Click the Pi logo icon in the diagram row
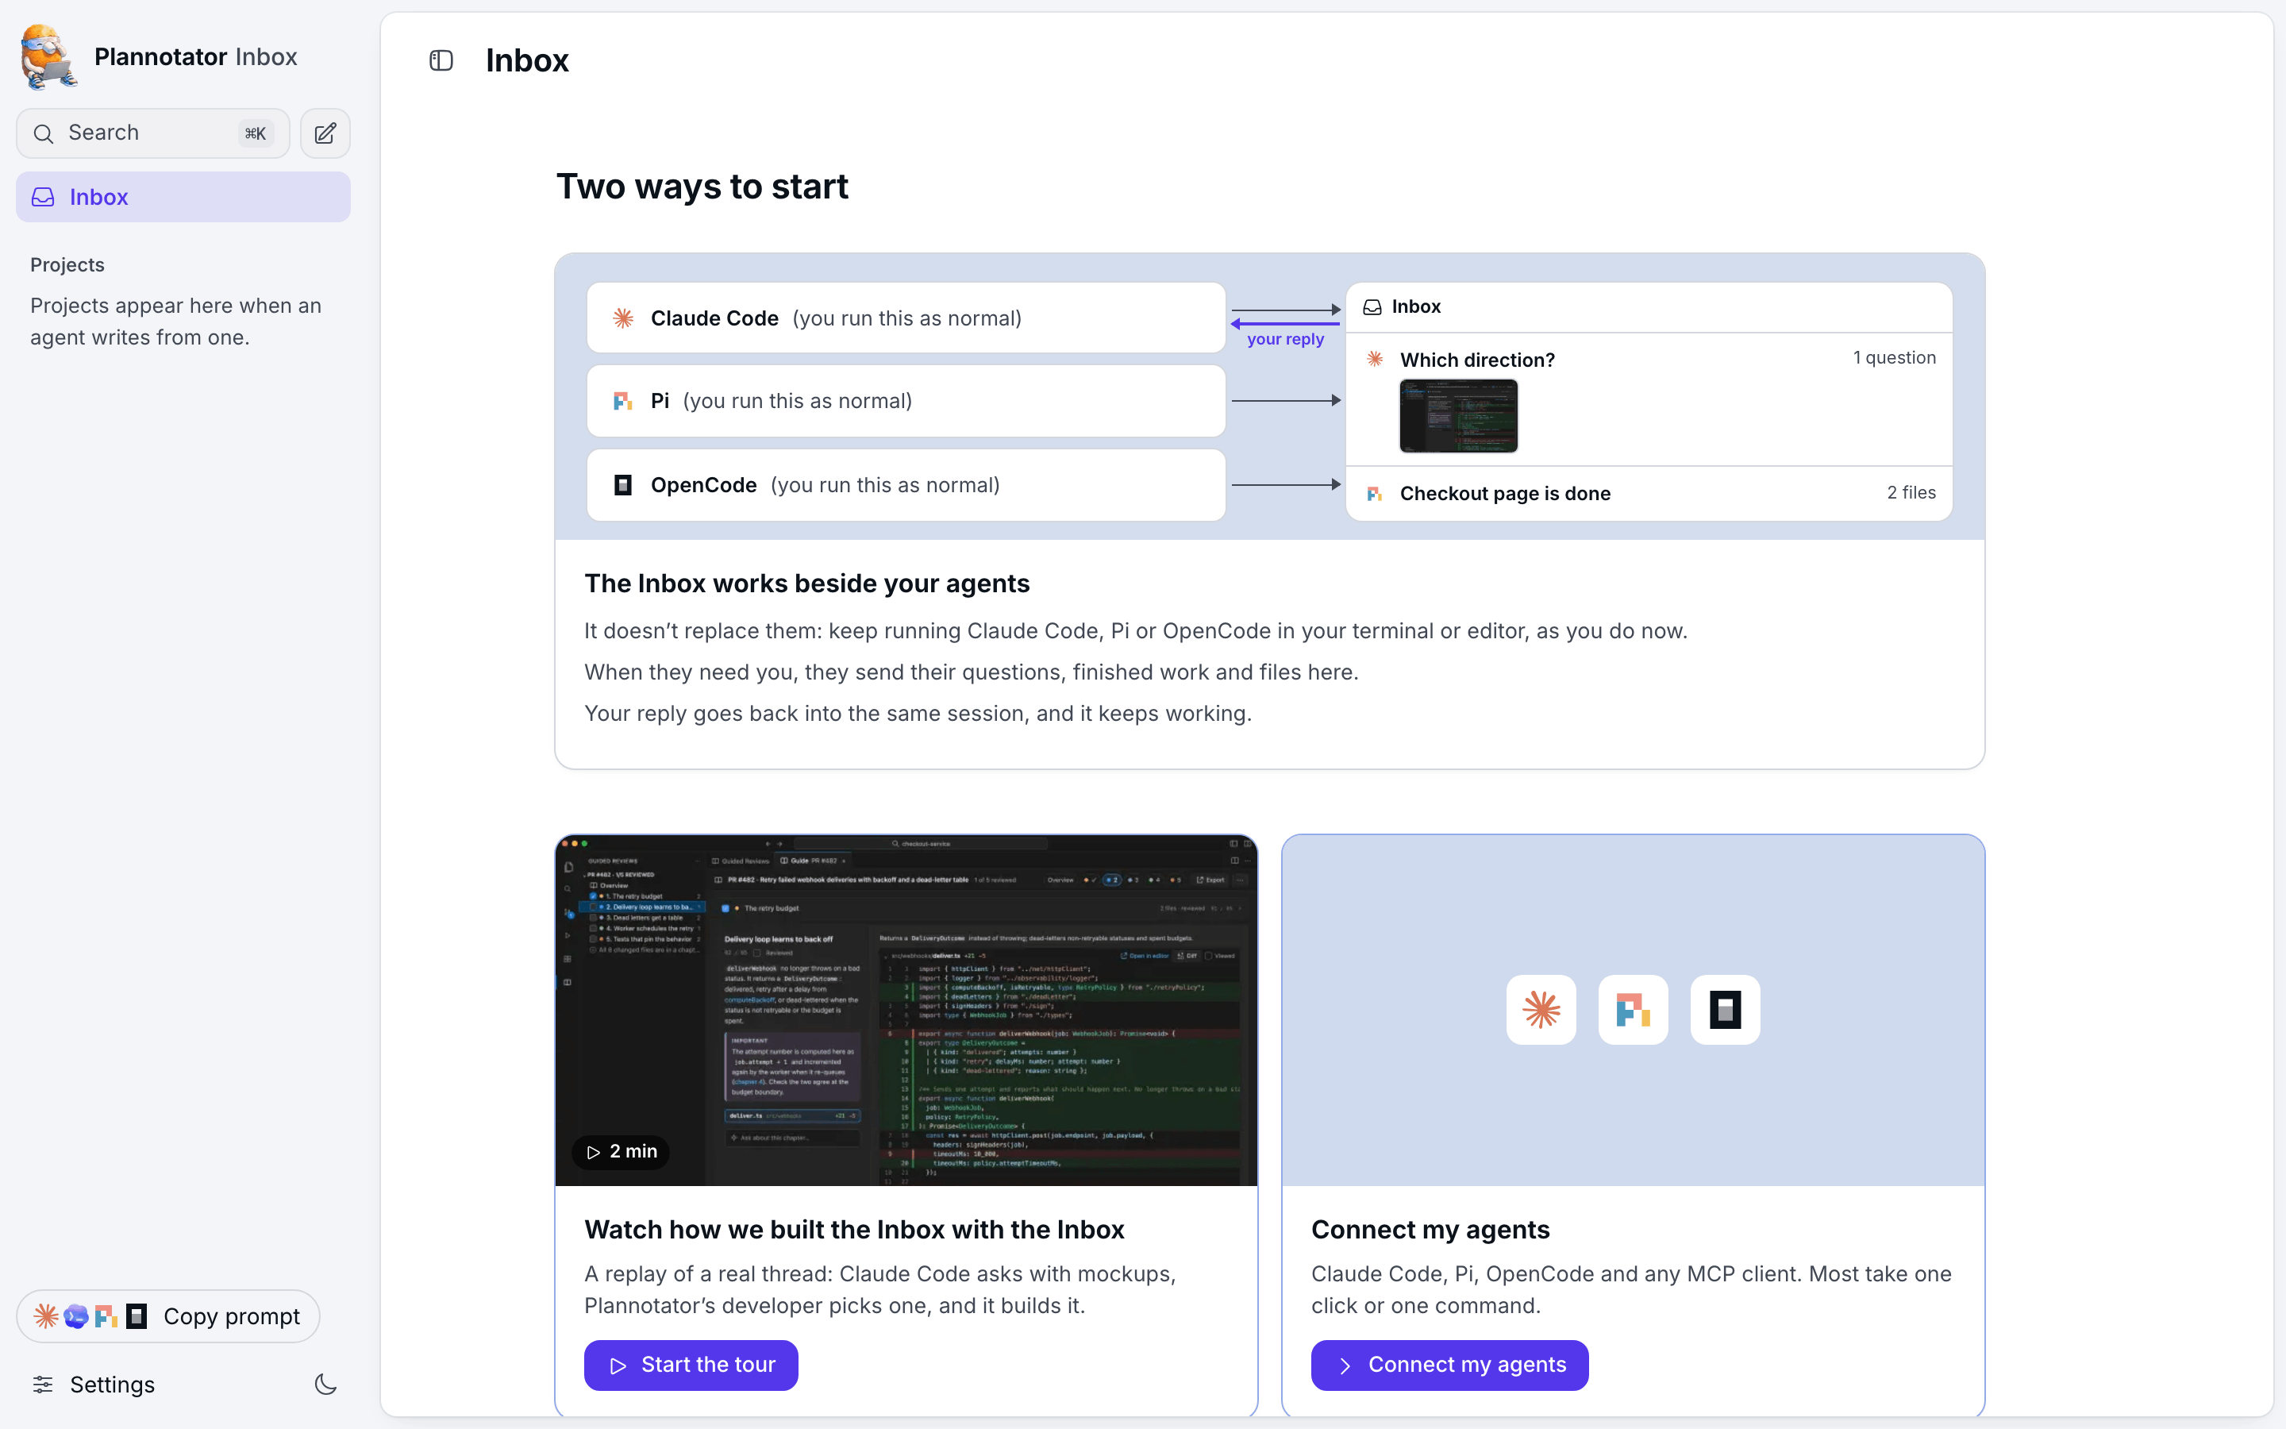The image size is (2286, 1429). click(x=622, y=402)
